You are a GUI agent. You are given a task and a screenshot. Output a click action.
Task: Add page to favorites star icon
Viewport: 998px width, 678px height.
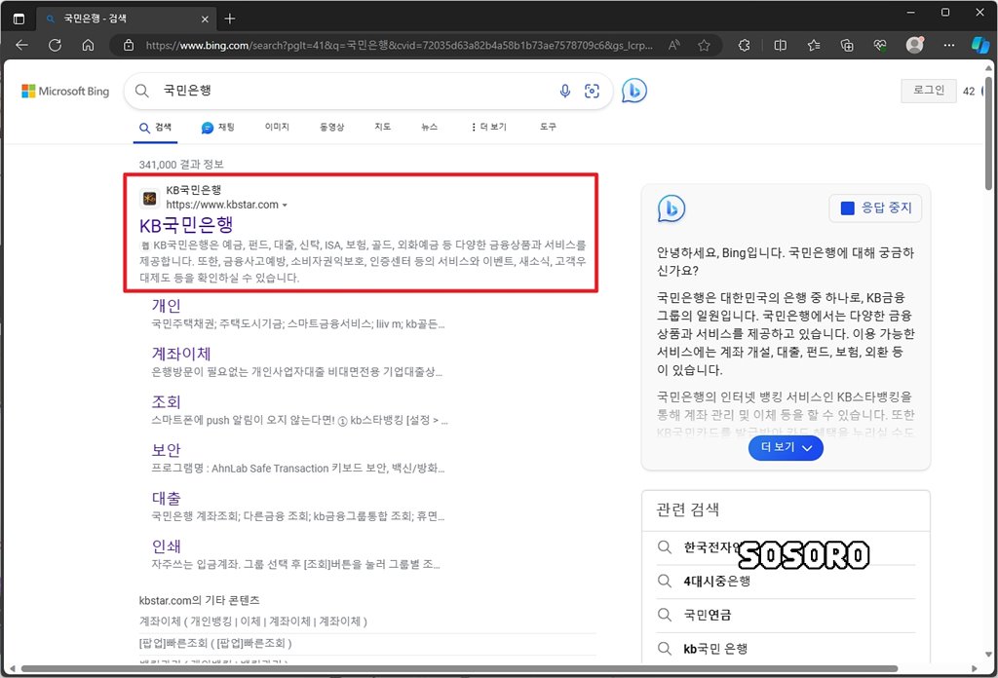(704, 45)
